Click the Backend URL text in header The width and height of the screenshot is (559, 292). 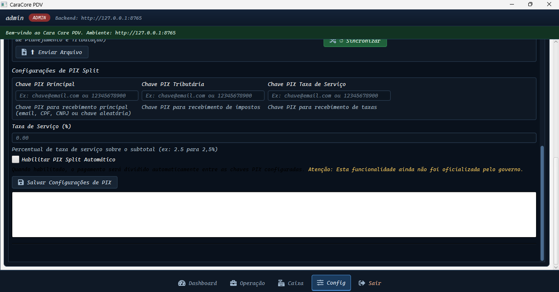click(x=98, y=18)
